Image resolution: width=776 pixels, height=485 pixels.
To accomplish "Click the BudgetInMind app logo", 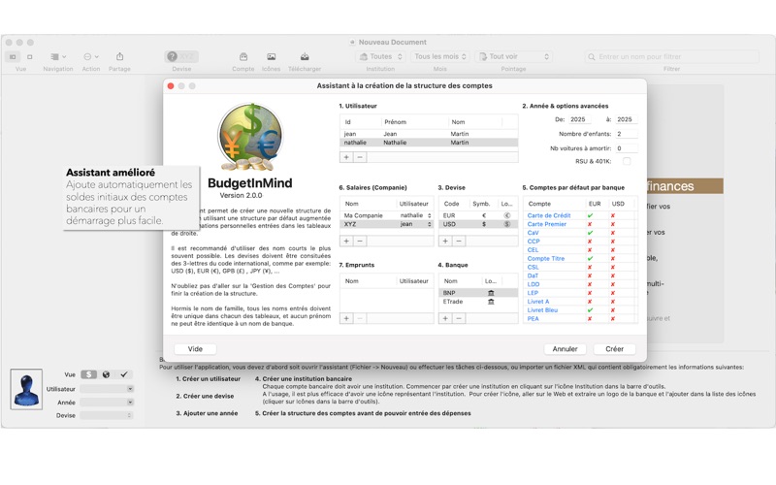I will tap(250, 137).
